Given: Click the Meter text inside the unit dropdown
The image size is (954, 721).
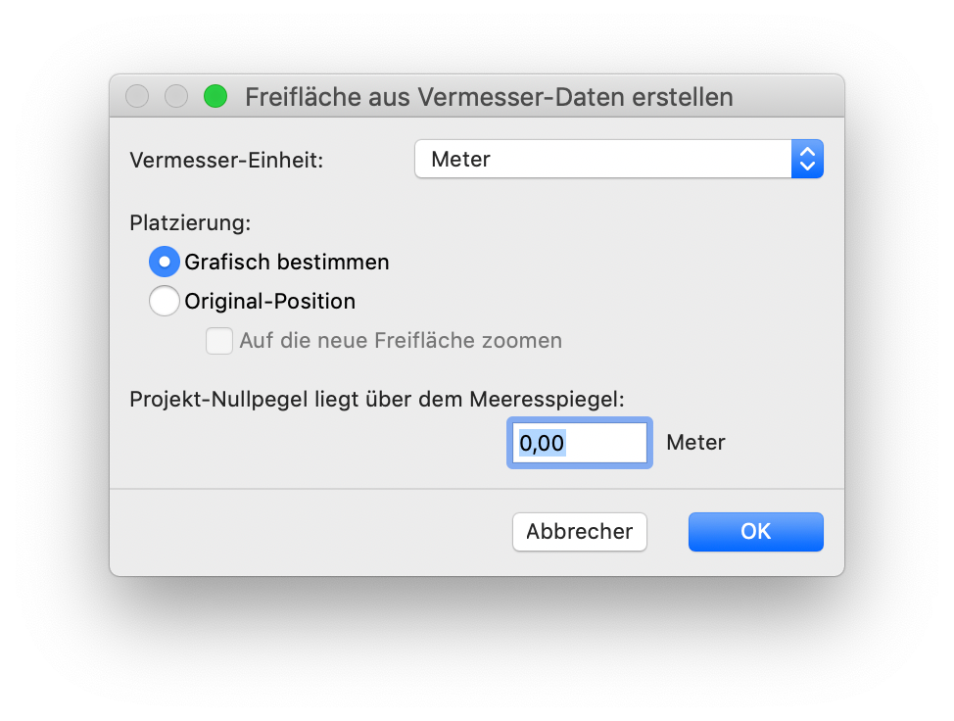Looking at the screenshot, I should [460, 160].
